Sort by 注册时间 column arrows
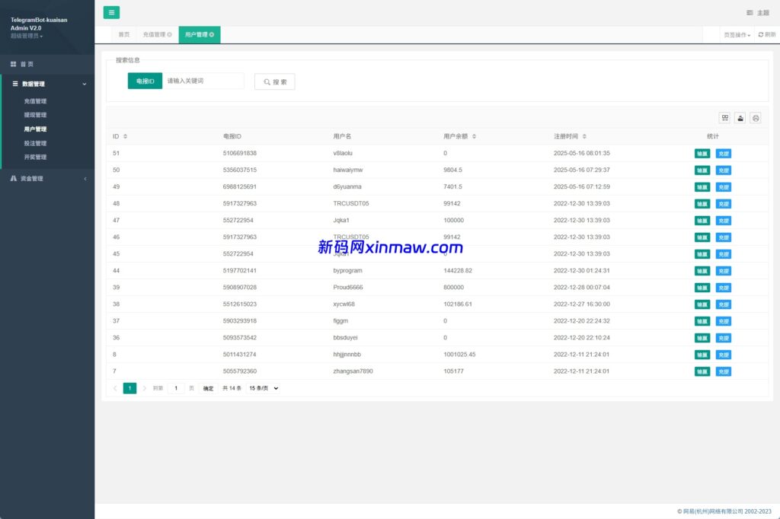780x519 pixels. click(584, 136)
